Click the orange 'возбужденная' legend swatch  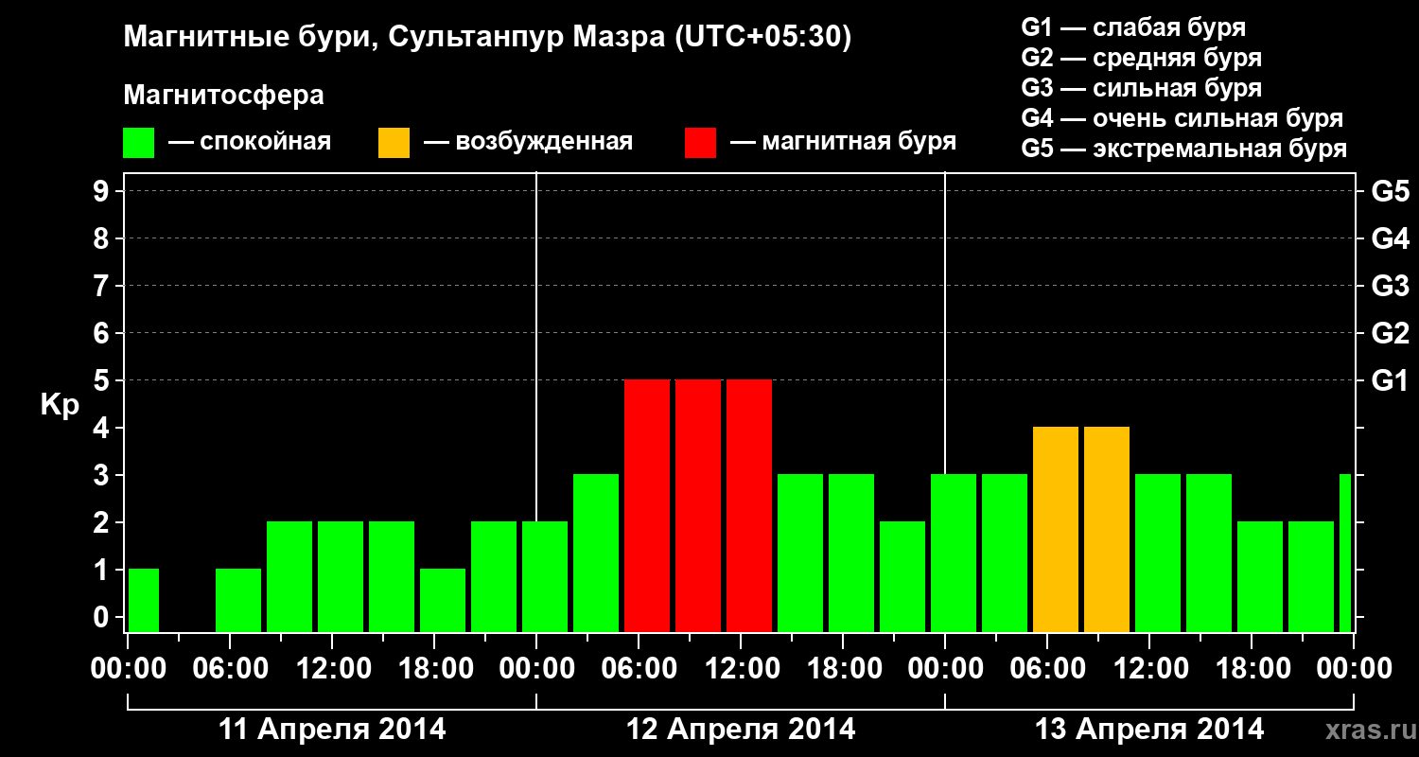394,143
